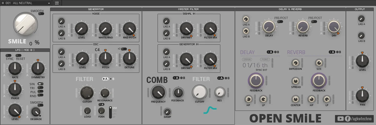
Task: Switch DELAY section to B
Action: pyautogui.click(x=276, y=52)
